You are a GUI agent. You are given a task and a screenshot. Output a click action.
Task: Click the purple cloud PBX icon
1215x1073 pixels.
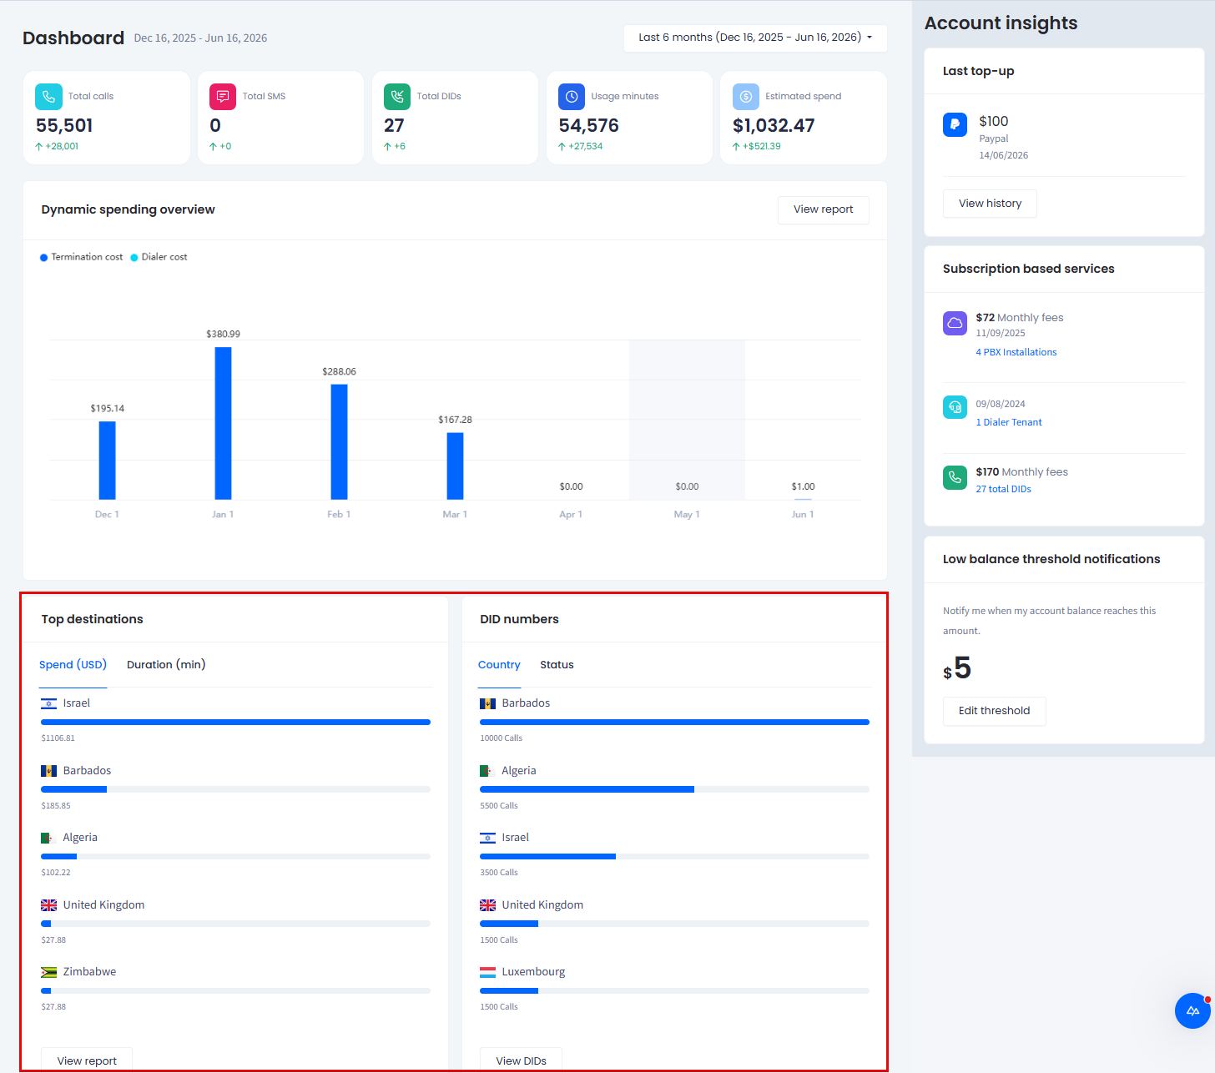pyautogui.click(x=955, y=323)
